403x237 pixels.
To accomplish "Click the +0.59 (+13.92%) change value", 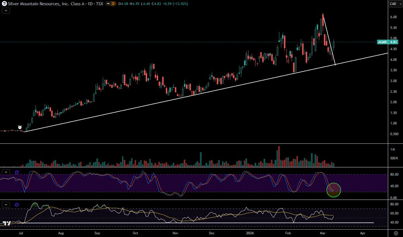I will [x=176, y=4].
